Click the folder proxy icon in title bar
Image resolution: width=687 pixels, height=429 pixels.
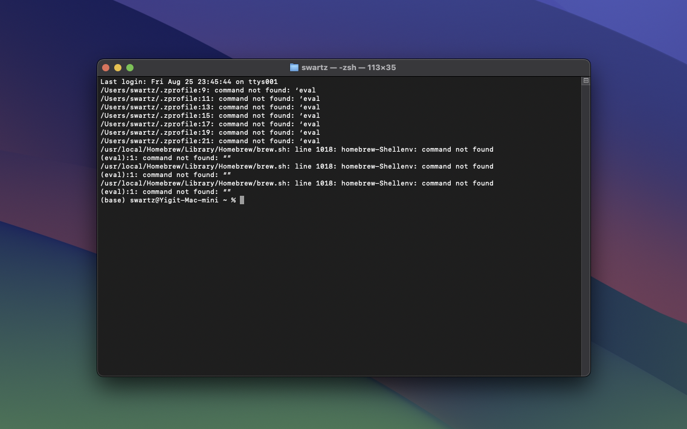click(294, 68)
